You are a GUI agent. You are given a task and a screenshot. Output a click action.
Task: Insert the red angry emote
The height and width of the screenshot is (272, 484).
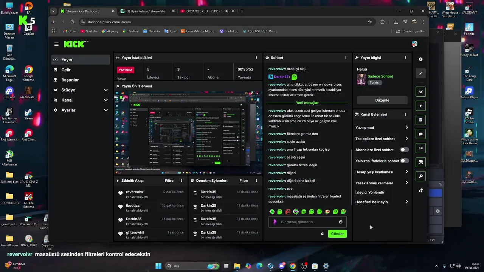coord(288,212)
